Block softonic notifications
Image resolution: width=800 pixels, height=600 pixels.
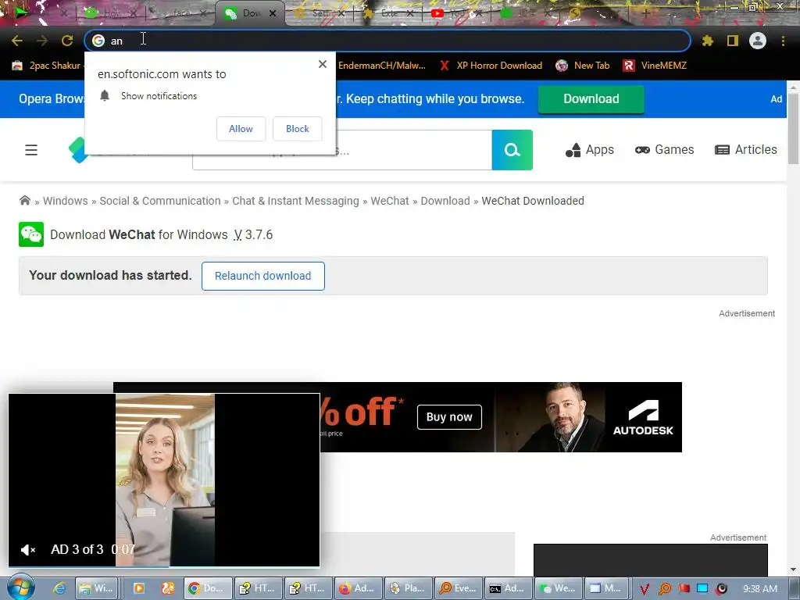point(298,129)
